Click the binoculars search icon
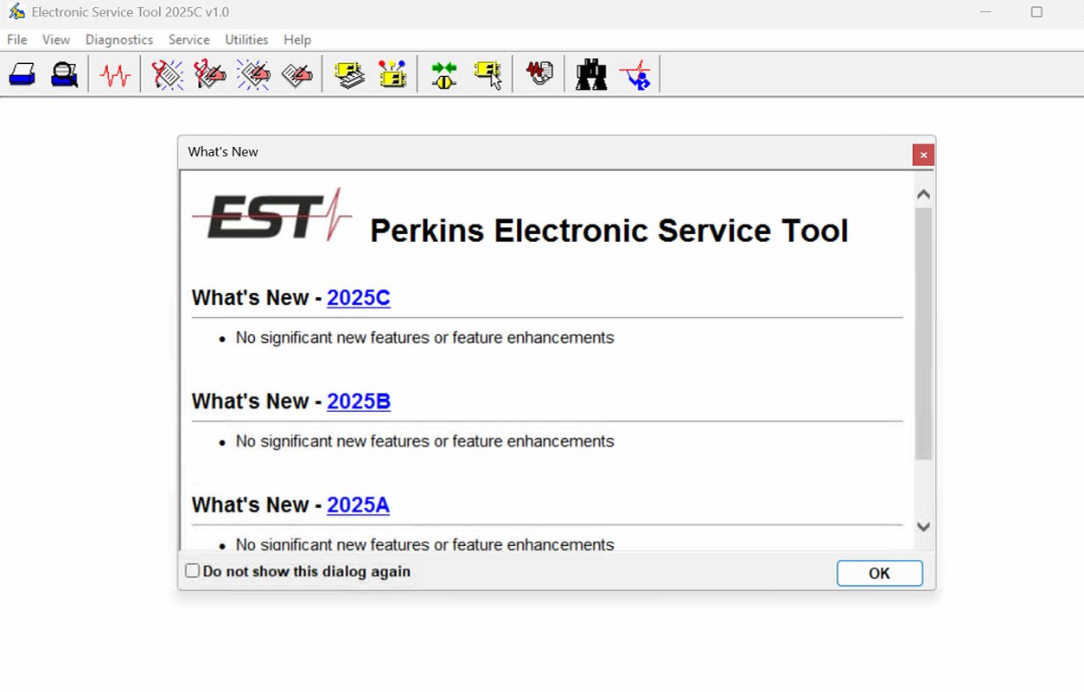This screenshot has width=1084, height=692. (x=591, y=75)
